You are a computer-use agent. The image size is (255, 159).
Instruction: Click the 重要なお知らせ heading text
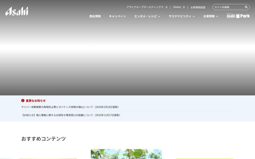point(36,101)
